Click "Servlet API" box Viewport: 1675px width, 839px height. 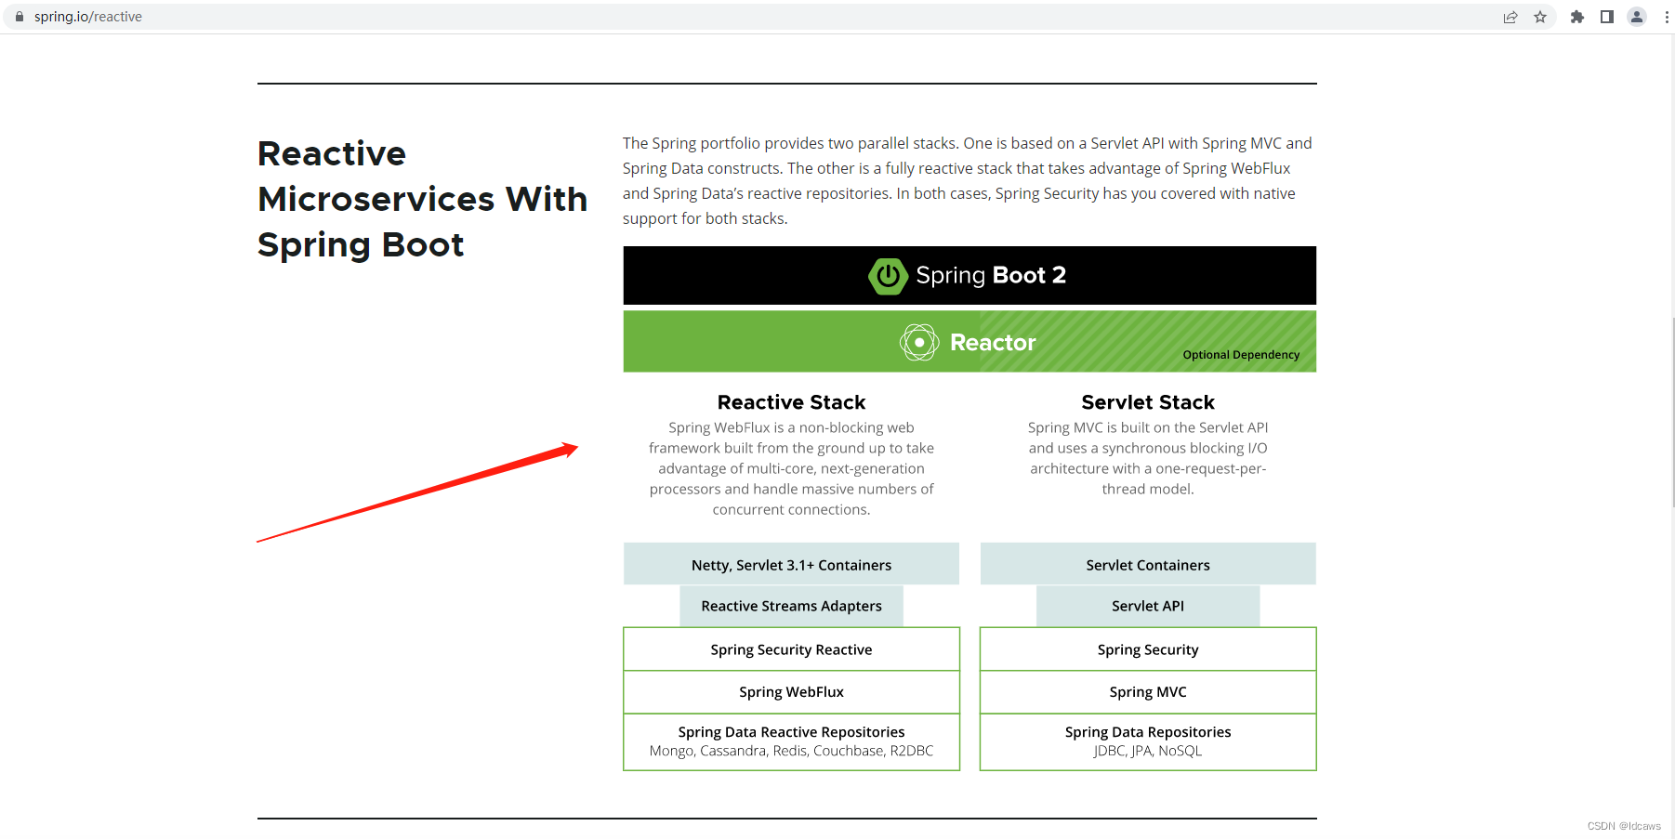click(x=1148, y=606)
